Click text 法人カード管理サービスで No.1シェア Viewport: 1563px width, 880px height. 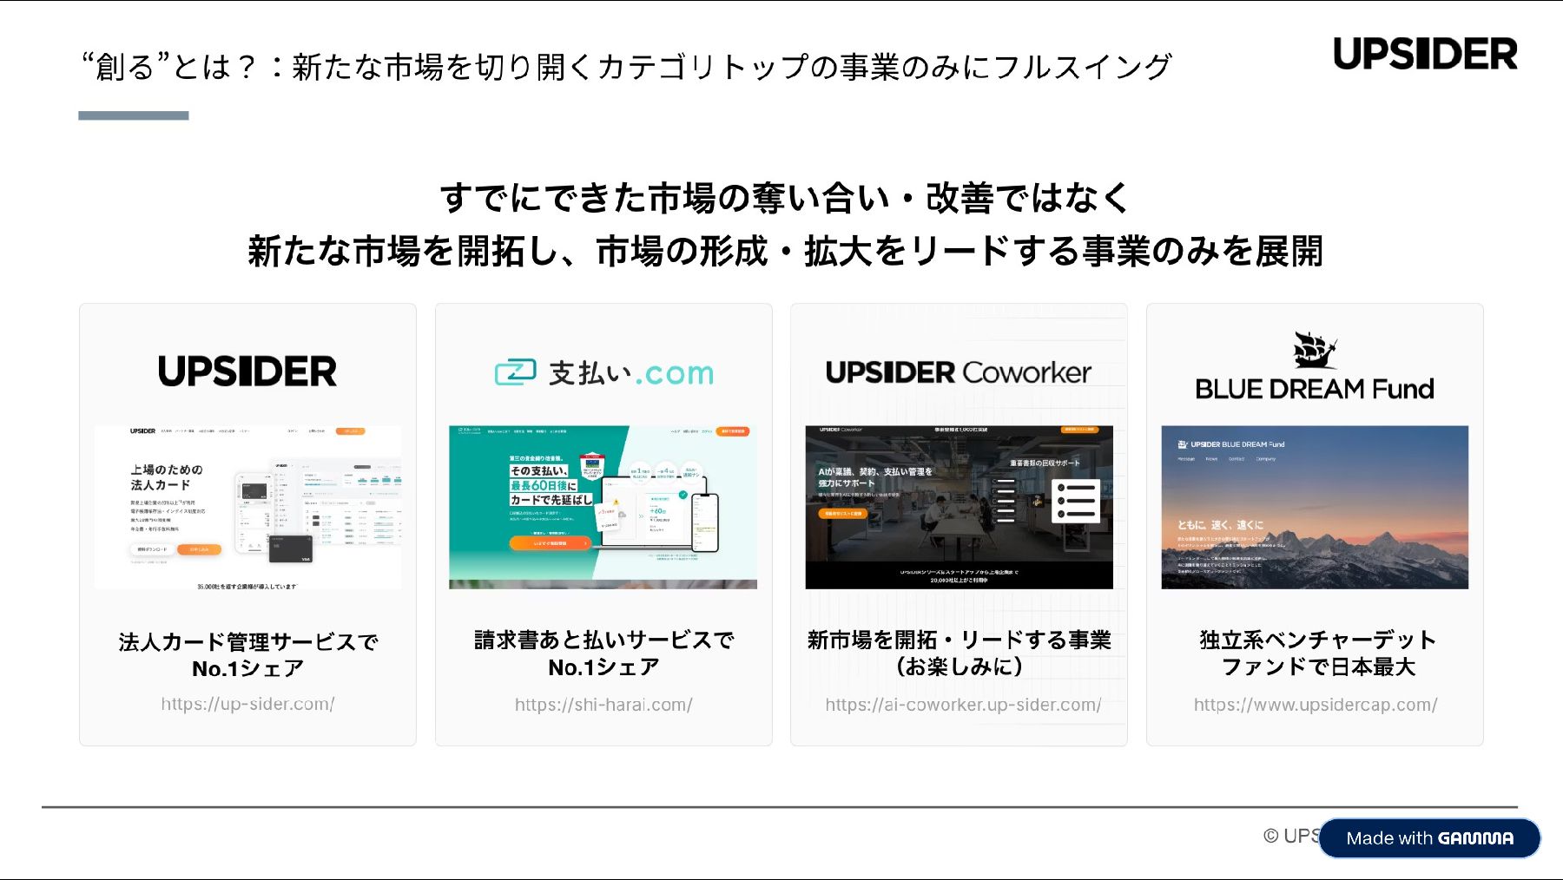pyautogui.click(x=247, y=655)
